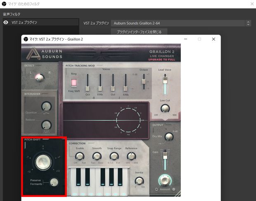Minimize the Graillon 2 plugin window
256x201 pixels.
(x=185, y=39)
